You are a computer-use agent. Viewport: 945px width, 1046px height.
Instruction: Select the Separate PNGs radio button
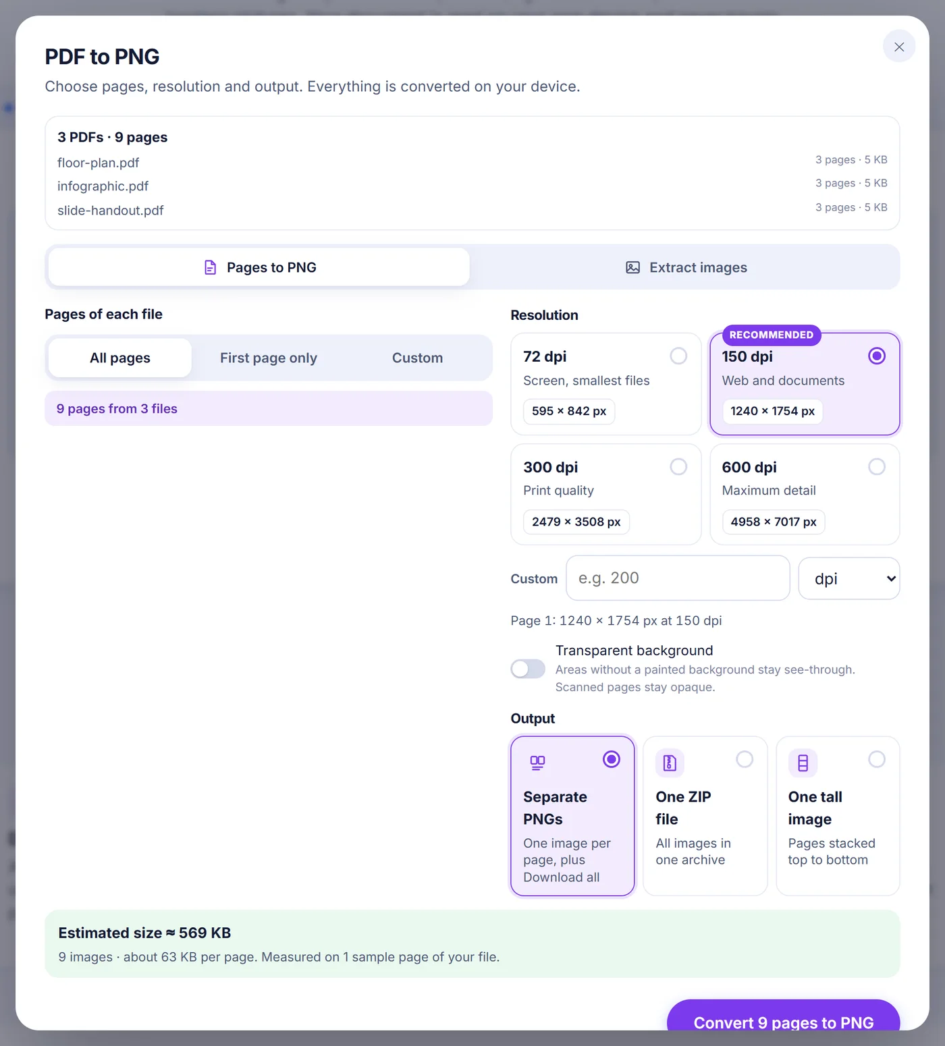(x=611, y=759)
